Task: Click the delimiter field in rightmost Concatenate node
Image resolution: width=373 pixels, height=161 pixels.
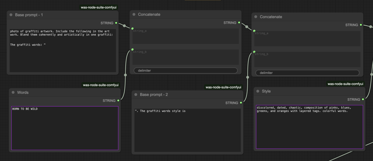Action: [x=307, y=73]
